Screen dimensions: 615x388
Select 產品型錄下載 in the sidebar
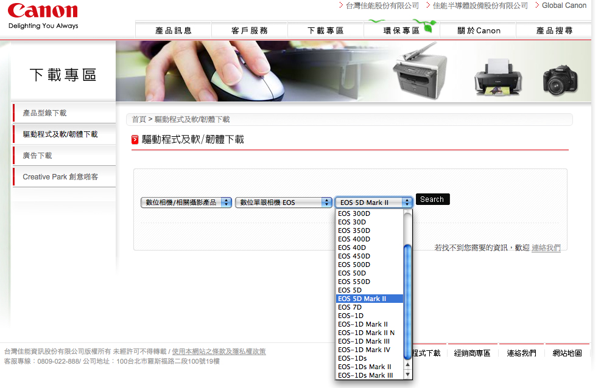(x=65, y=113)
